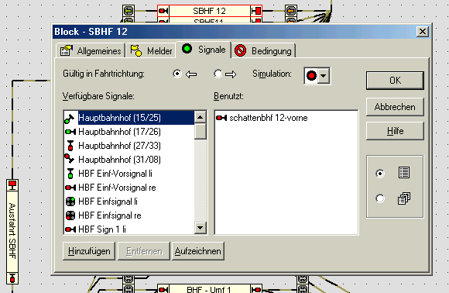449x293 pixels.
Task: Switch to the Melder tab
Action: tap(151, 51)
